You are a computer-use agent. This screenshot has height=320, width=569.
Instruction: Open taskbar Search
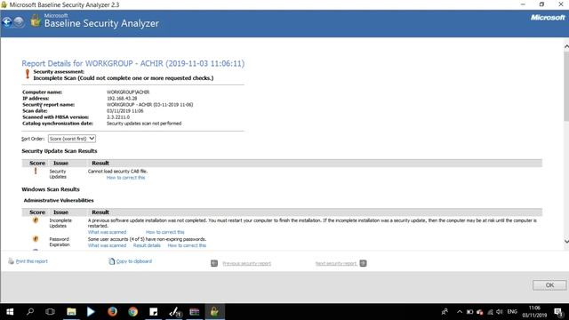pyautogui.click(x=30, y=311)
